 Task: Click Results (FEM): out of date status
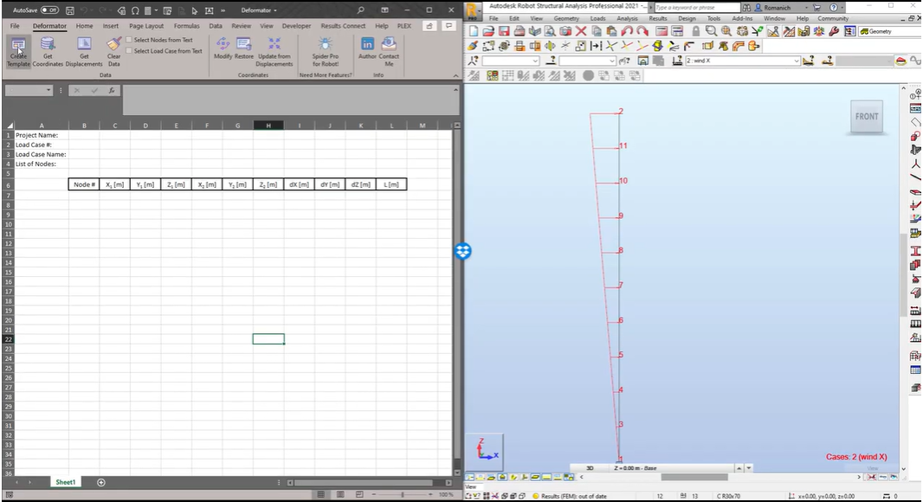[x=569, y=496]
